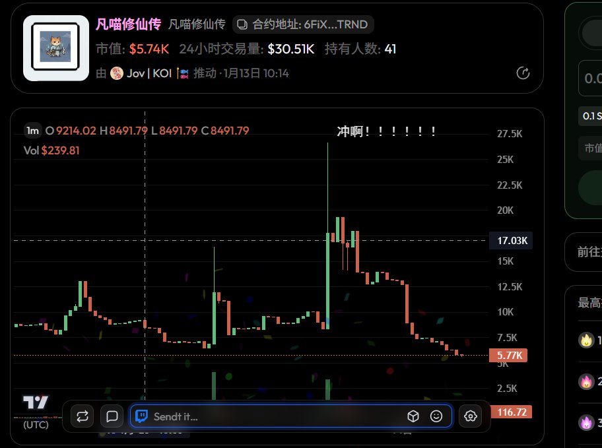Click the third purple flame rank icon

tap(586, 423)
